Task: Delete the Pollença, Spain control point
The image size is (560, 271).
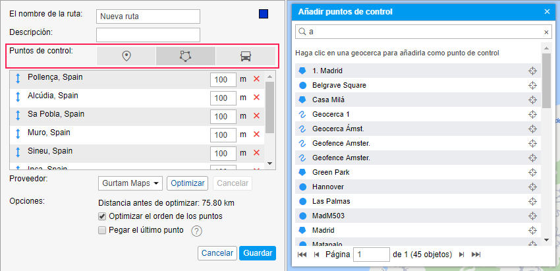Action: point(256,79)
